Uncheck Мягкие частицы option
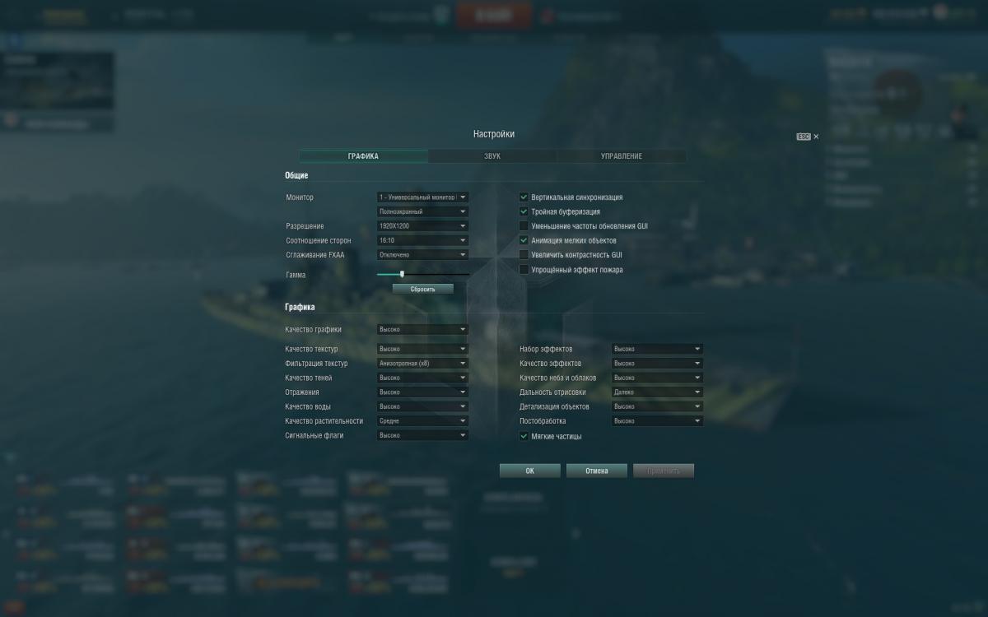Image resolution: width=988 pixels, height=617 pixels. coord(524,436)
